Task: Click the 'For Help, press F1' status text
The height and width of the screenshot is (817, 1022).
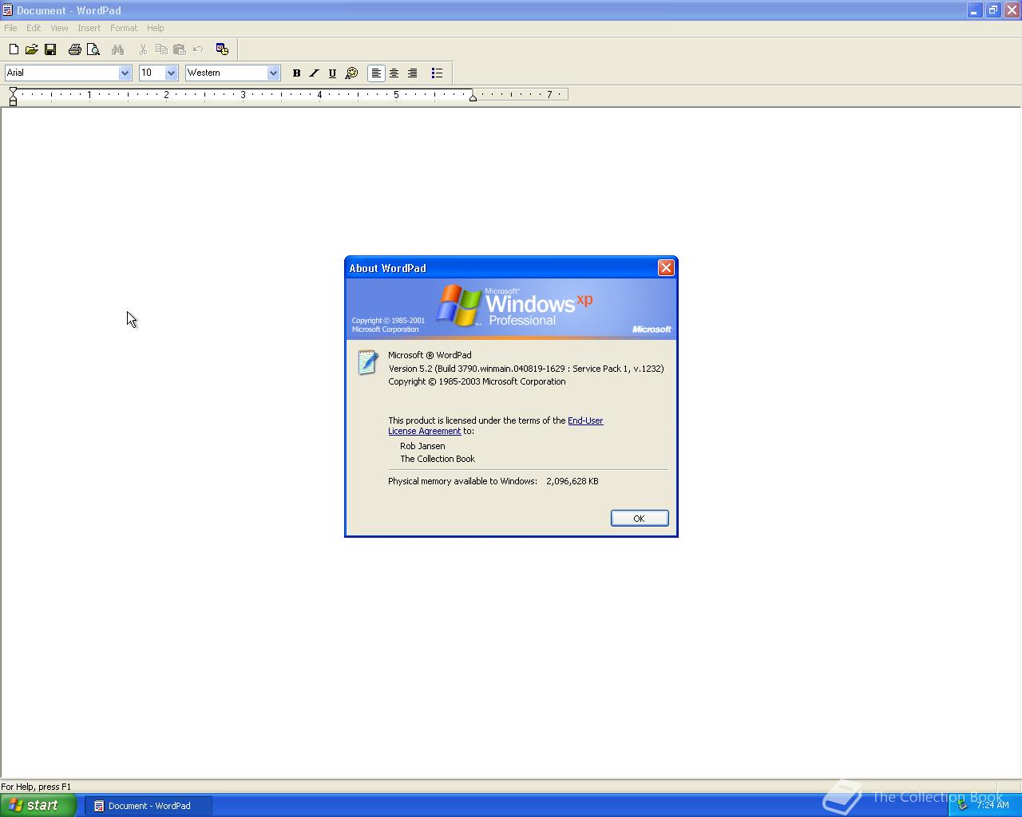Action: click(x=36, y=787)
